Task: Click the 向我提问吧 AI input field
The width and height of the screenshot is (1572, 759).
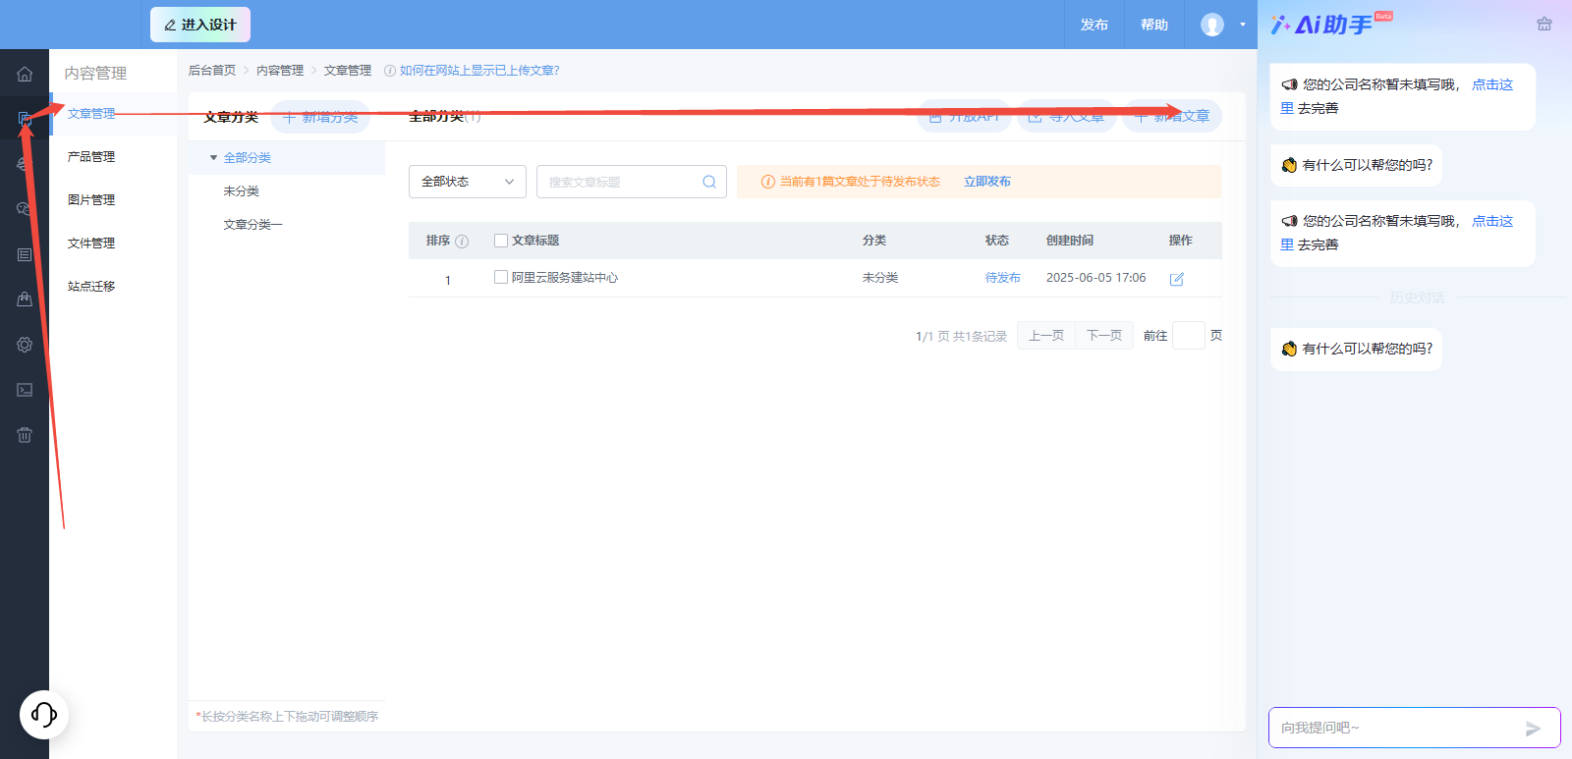Action: tap(1395, 729)
